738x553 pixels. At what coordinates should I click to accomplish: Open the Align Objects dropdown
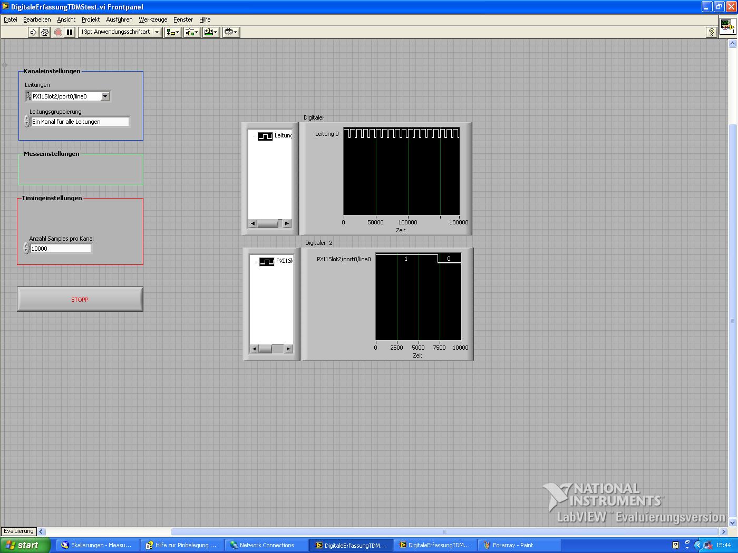pyautogui.click(x=173, y=32)
